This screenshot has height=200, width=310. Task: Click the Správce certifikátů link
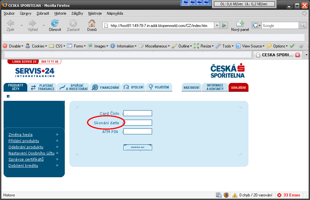click(26, 159)
